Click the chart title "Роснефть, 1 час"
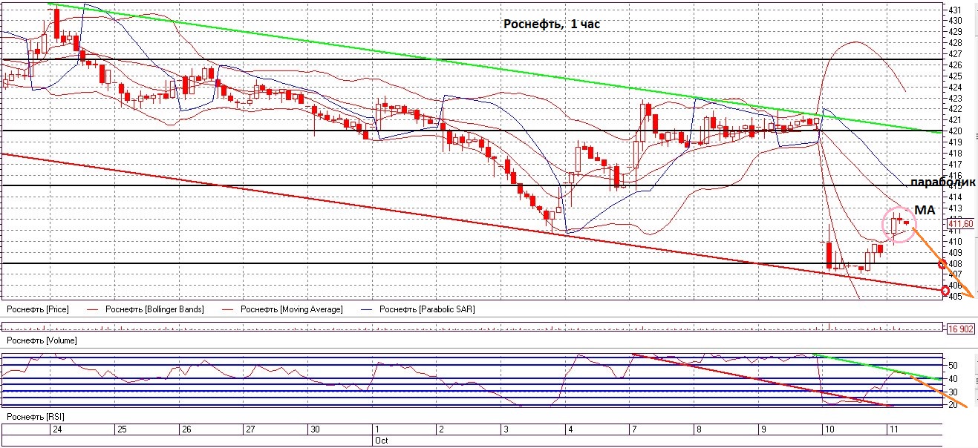 tap(552, 24)
